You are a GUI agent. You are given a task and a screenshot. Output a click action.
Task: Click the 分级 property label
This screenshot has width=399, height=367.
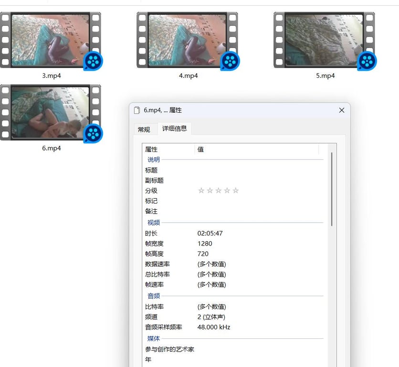point(151,191)
